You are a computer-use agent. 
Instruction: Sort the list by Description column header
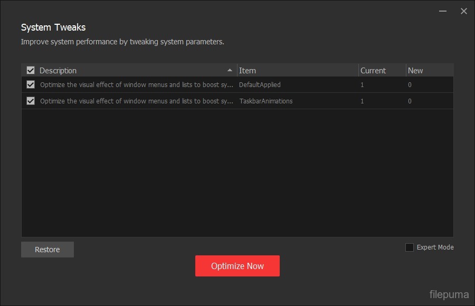pos(58,71)
